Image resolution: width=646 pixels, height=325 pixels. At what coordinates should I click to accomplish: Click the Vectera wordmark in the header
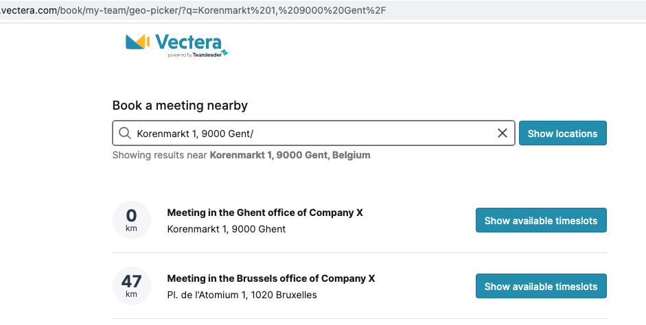coord(188,42)
